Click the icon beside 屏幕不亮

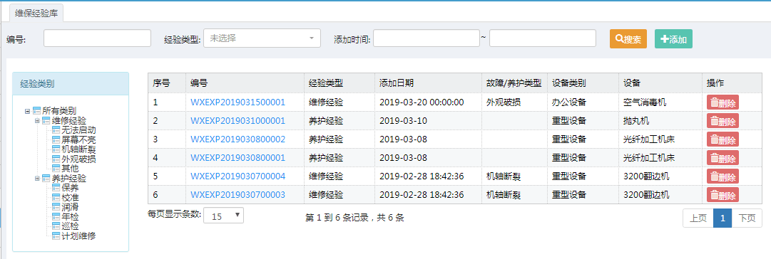click(x=56, y=139)
